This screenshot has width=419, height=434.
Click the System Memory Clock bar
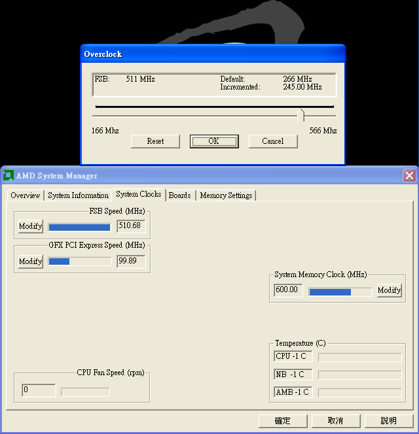(340, 292)
